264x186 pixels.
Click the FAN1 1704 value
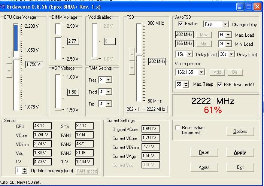84,135
